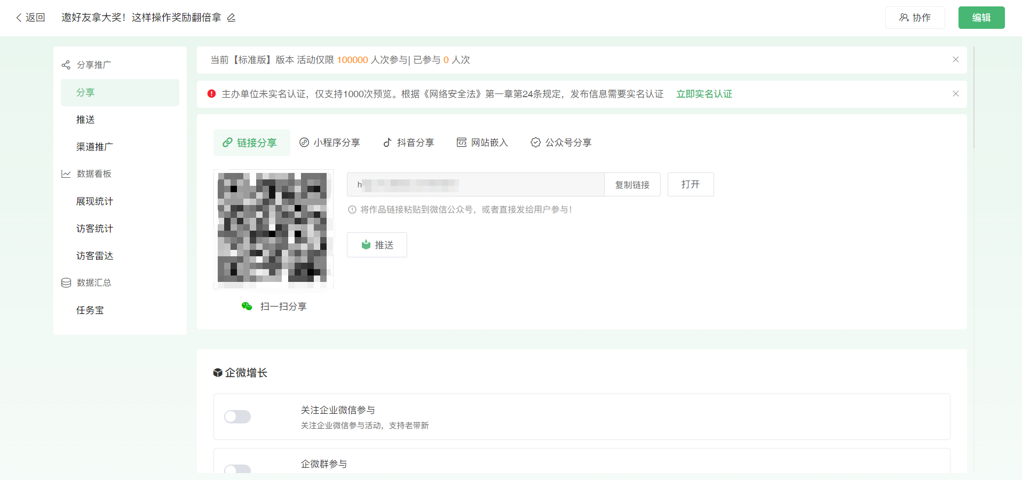This screenshot has height=480, width=1022.
Task: Dismiss the participant limit notice banner
Action: (x=955, y=60)
